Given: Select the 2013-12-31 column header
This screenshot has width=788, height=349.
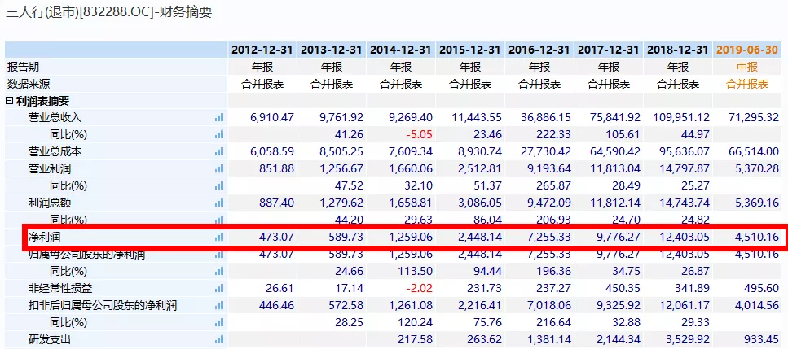Looking at the screenshot, I should click(x=332, y=50).
